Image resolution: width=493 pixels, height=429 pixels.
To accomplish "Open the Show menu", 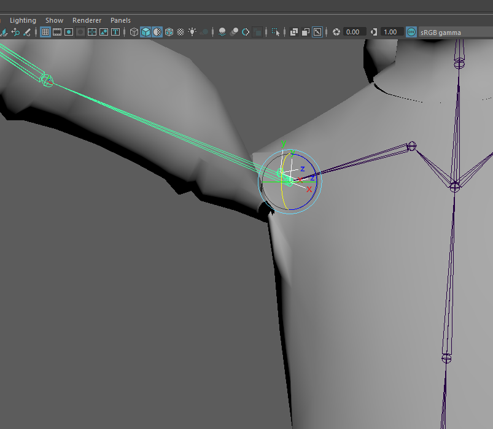I will (54, 20).
